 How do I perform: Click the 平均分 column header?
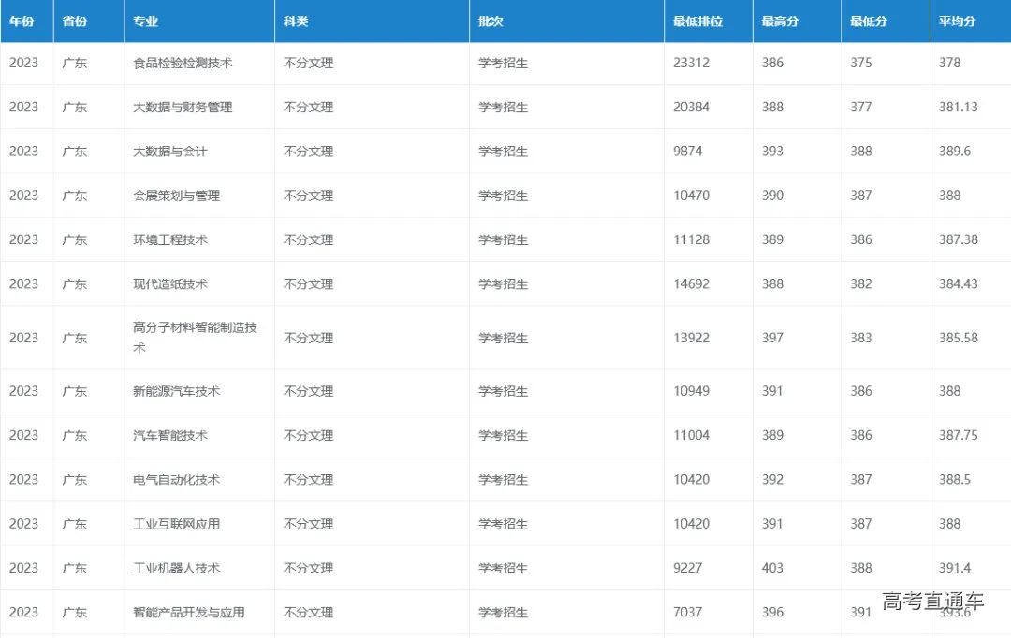tap(955, 21)
